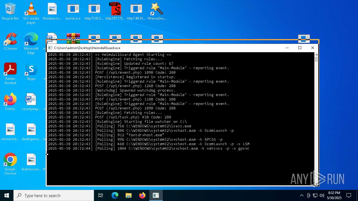Click the HeimdallGuard.exe title bar path
358x201 pixels.
coord(87,48)
